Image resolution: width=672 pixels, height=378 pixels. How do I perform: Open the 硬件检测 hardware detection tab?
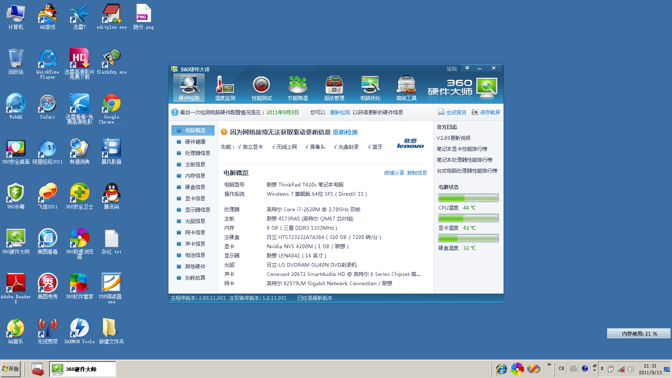[189, 88]
